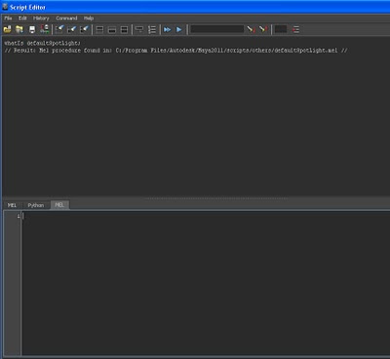The height and width of the screenshot is (359, 390).
Task: Click the Clear History icon
Action: tap(59, 29)
